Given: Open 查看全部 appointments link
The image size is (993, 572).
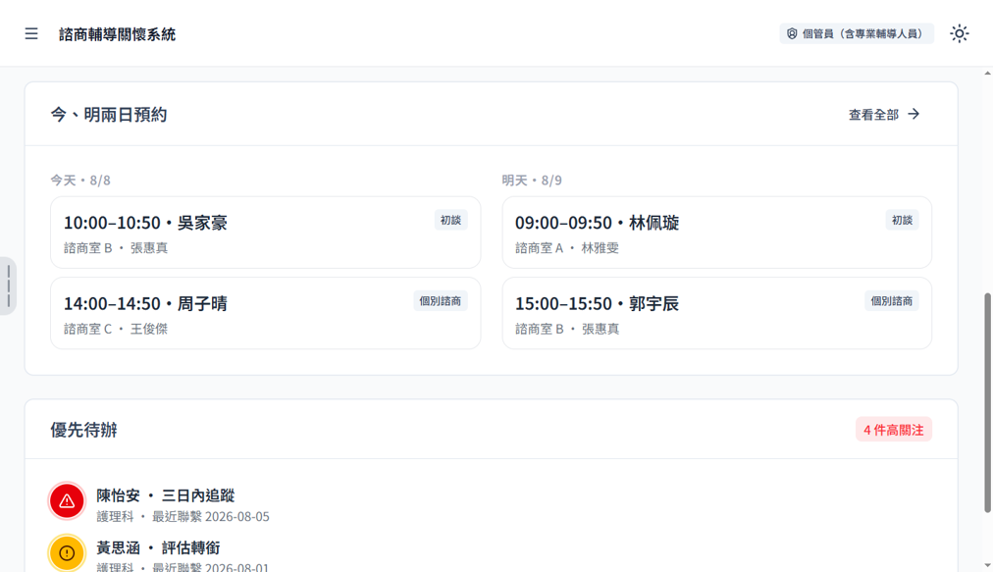Looking at the screenshot, I should pos(884,114).
